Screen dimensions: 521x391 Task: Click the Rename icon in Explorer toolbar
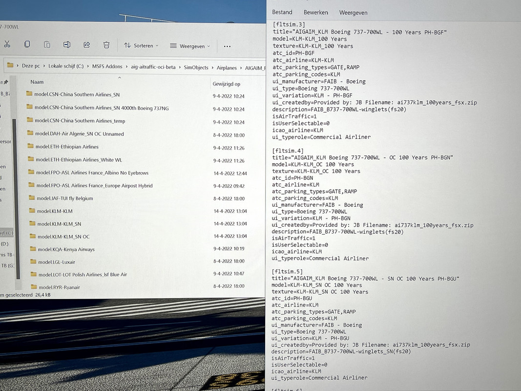[67, 44]
